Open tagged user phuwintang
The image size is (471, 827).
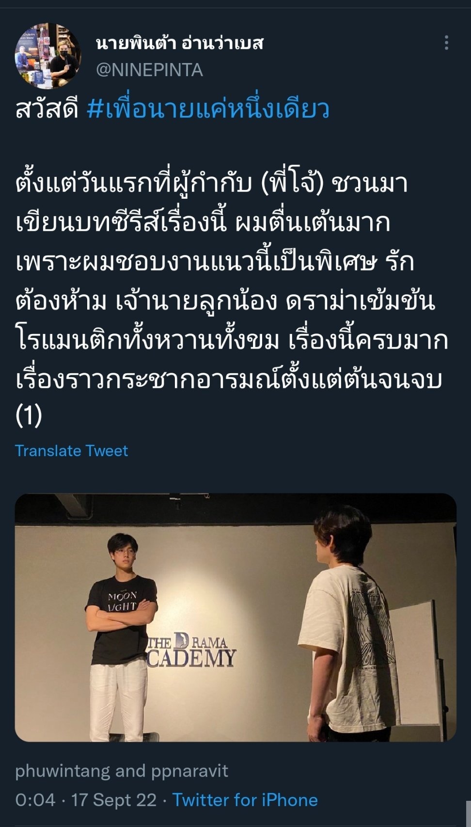[63, 771]
